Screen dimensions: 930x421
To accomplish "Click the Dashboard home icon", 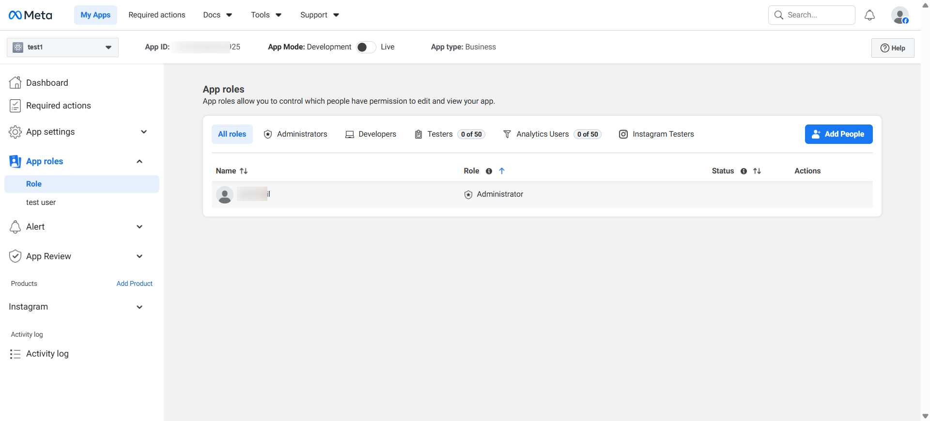I will pos(15,83).
